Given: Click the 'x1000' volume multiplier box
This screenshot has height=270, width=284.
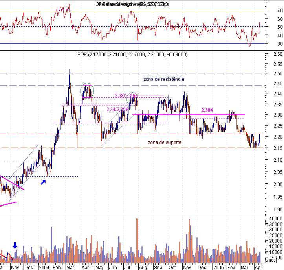Looking at the screenshot, I should (x=271, y=261).
